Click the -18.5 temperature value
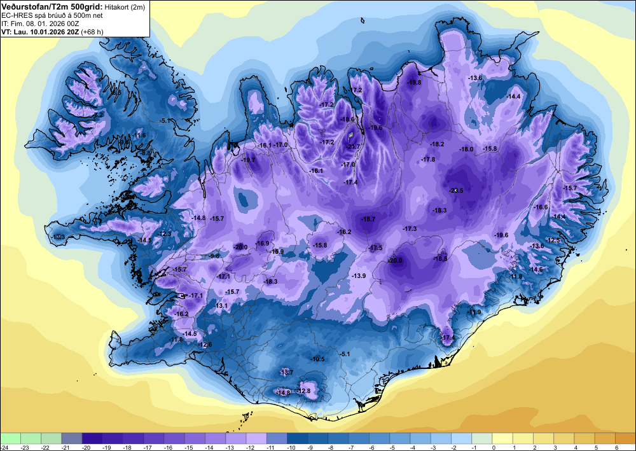 [x=440, y=258]
